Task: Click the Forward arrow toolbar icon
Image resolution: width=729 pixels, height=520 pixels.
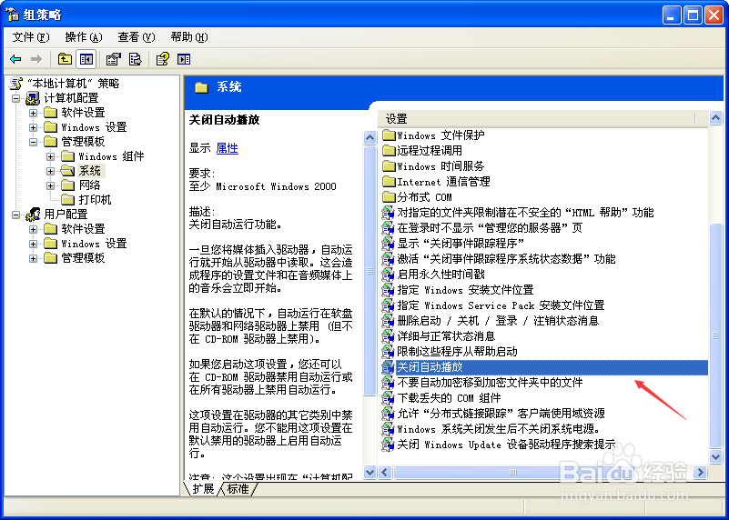Action: point(35,59)
